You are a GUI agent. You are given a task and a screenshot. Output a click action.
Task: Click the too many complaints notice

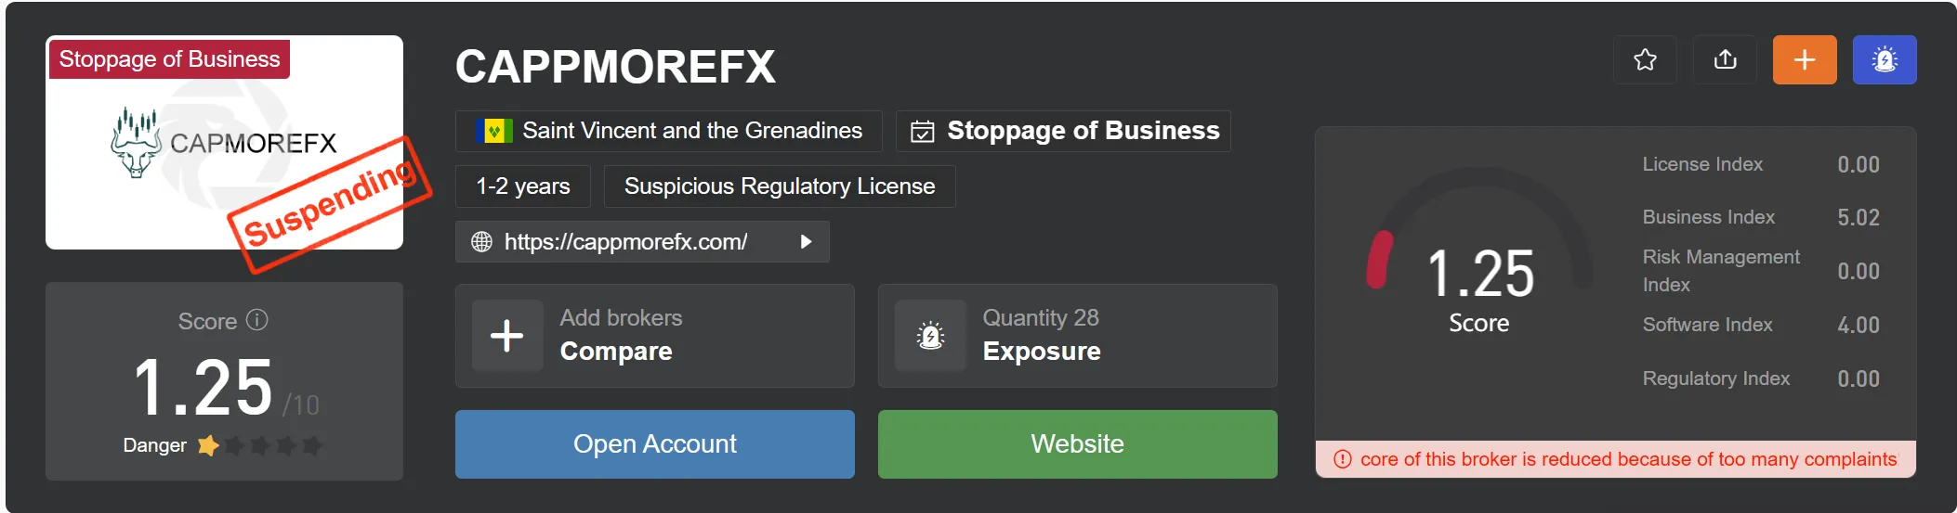click(x=1615, y=459)
